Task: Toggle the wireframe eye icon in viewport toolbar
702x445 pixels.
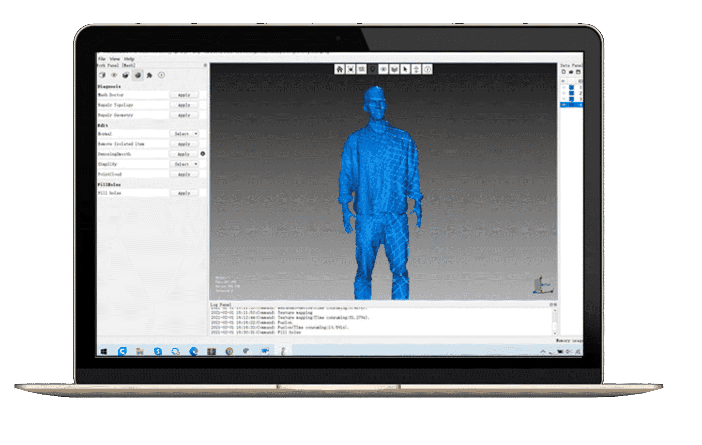Action: (x=382, y=69)
